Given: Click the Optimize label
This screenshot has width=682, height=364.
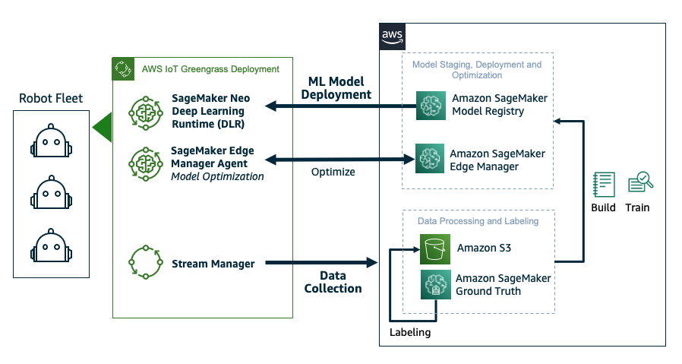Looking at the screenshot, I should tap(333, 172).
